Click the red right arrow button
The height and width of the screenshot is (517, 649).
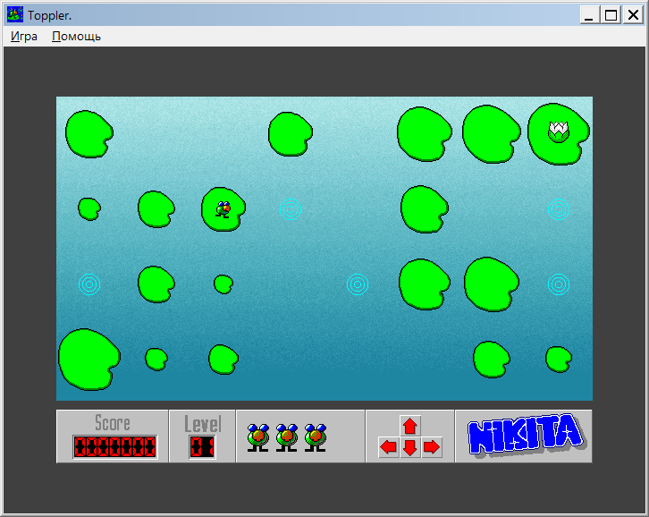432,447
